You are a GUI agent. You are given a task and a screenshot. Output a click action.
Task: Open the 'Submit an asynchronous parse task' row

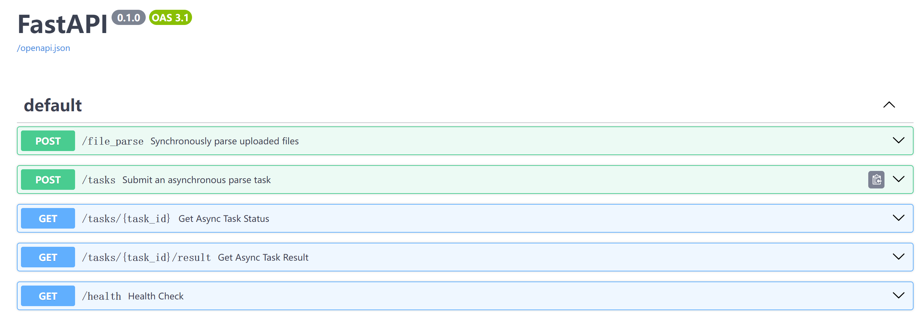465,180
